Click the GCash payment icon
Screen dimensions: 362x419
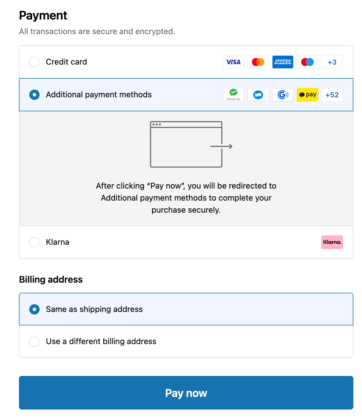(283, 95)
